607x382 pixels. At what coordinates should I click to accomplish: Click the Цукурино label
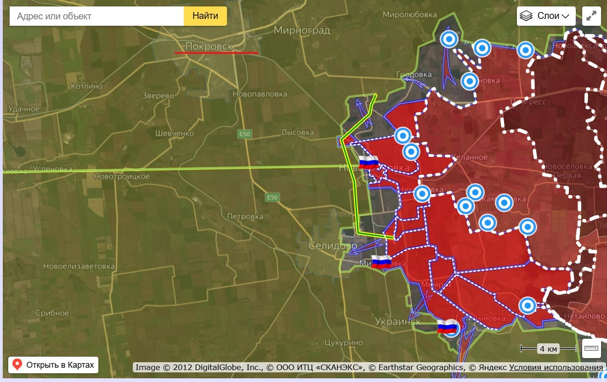[343, 343]
